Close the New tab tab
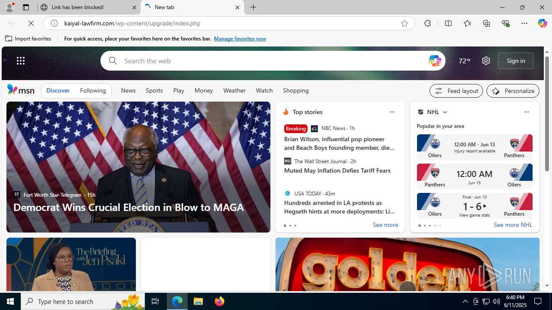The height and width of the screenshot is (310, 552). point(237,7)
